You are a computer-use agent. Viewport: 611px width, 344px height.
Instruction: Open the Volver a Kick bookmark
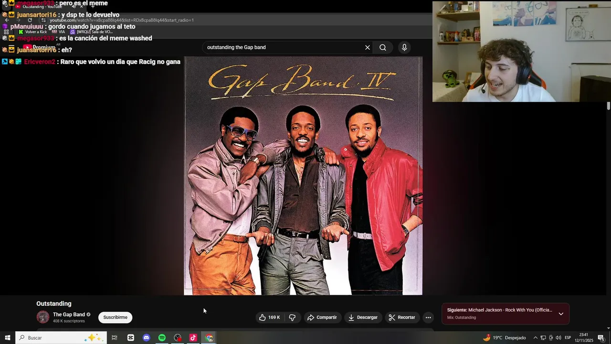point(33,32)
